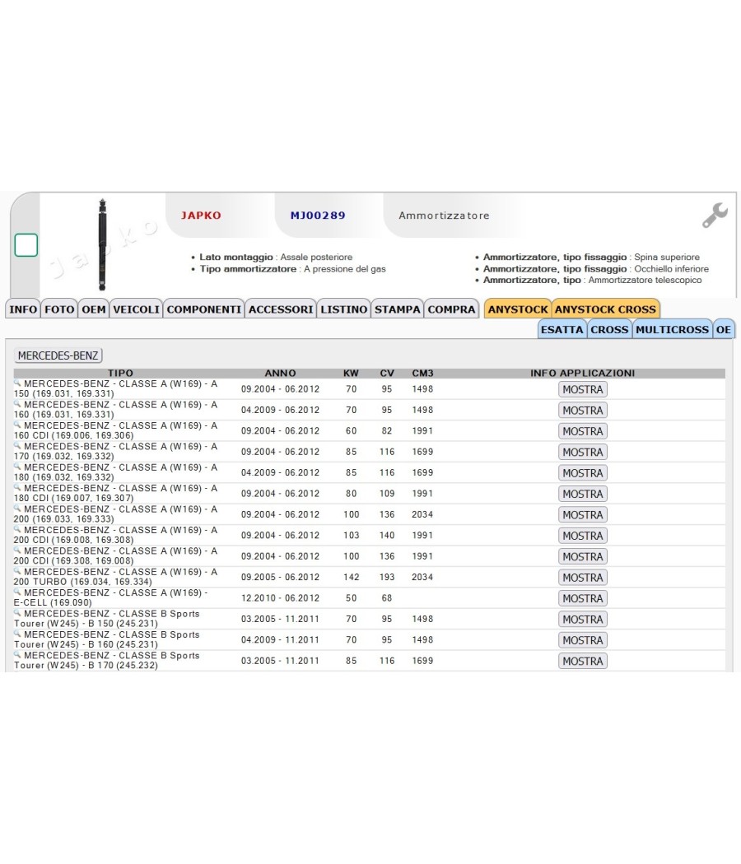Open the ACCESSORI tab
Image resolution: width=741 pixels, height=864 pixels.
coord(281,309)
